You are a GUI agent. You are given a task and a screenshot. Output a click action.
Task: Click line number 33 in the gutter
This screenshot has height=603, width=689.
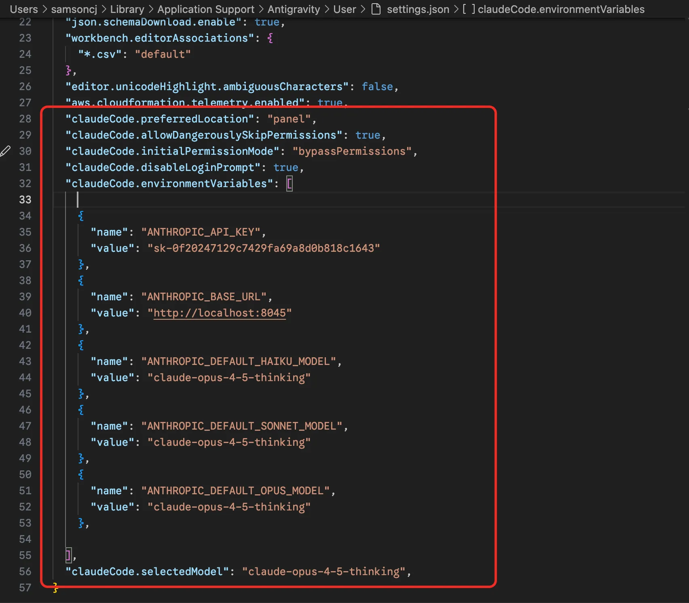(25, 200)
